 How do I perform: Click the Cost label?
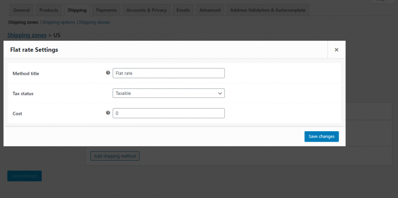(x=17, y=114)
